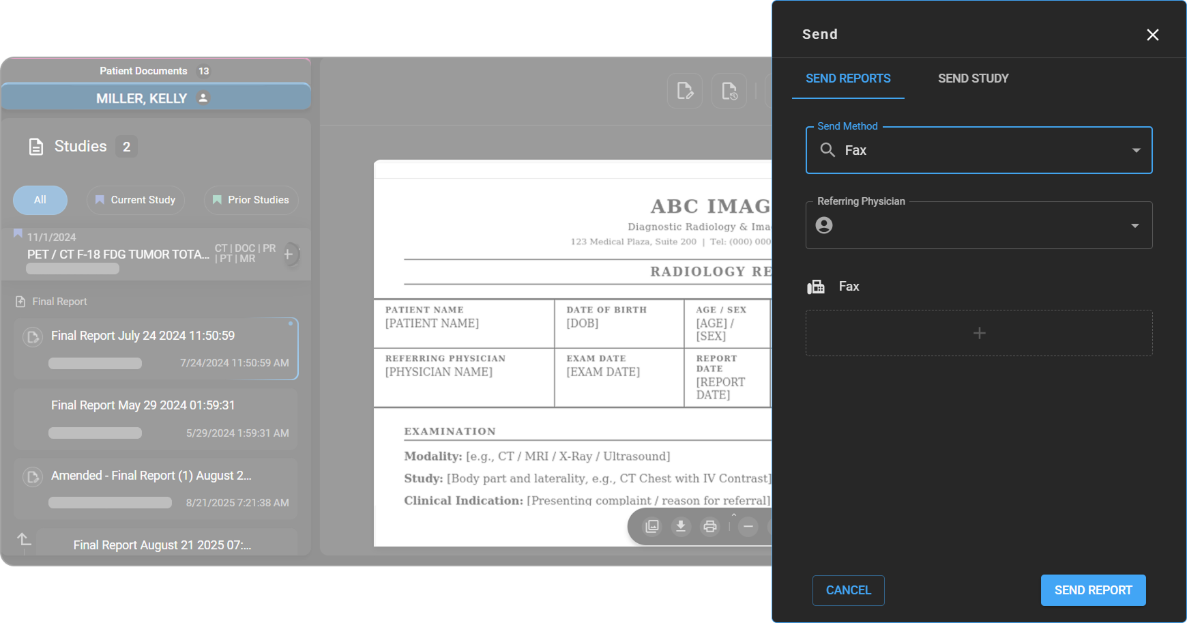Click the [PATIENT NAME] field in the report
The width and height of the screenshot is (1187, 623).
point(432,323)
